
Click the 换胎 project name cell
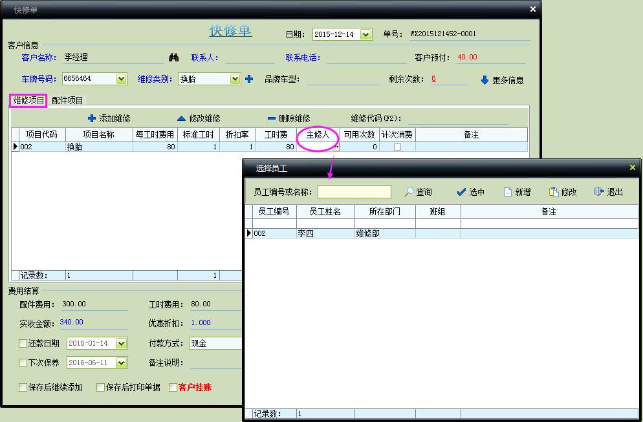(99, 147)
